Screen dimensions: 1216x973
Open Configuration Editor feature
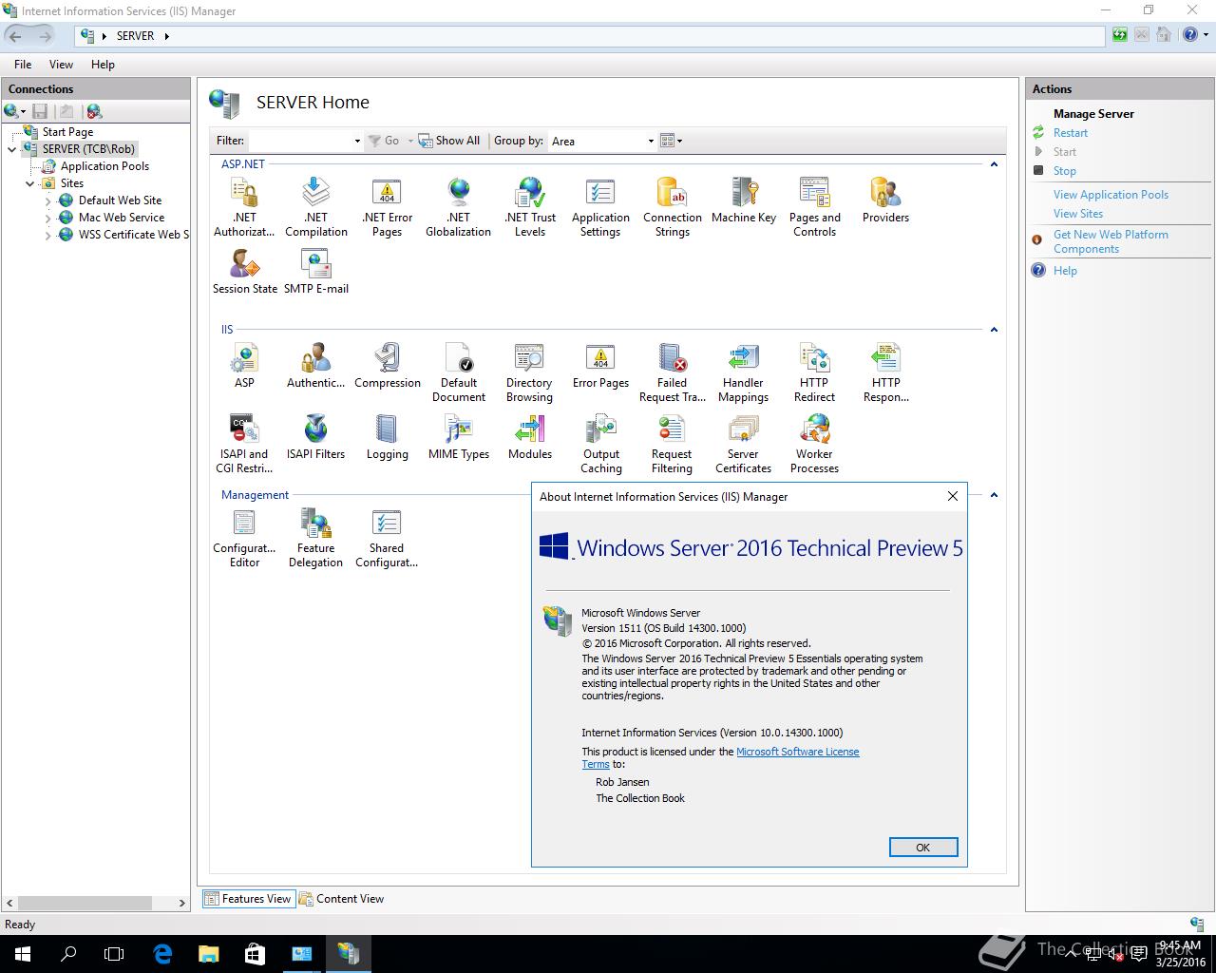click(x=244, y=537)
